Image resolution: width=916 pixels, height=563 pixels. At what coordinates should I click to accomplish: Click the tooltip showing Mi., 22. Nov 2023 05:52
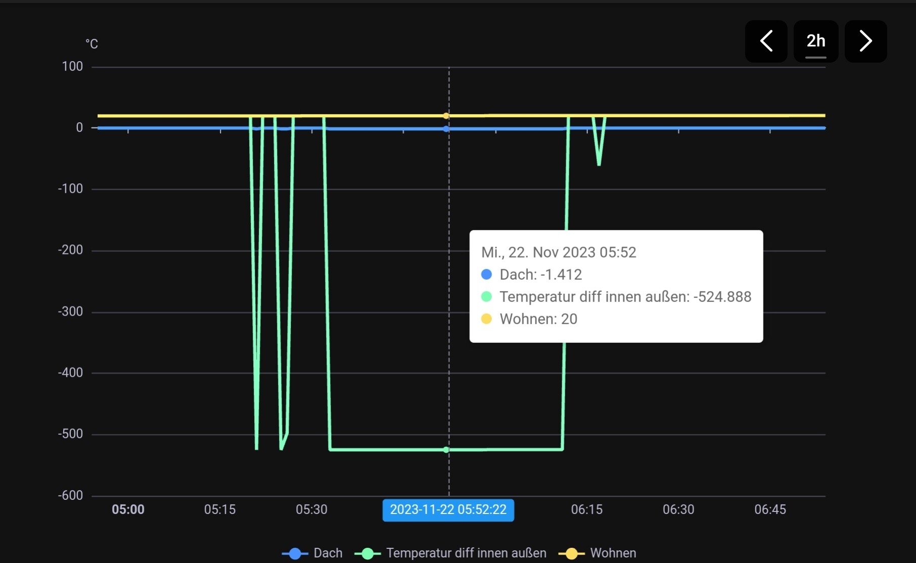(616, 286)
